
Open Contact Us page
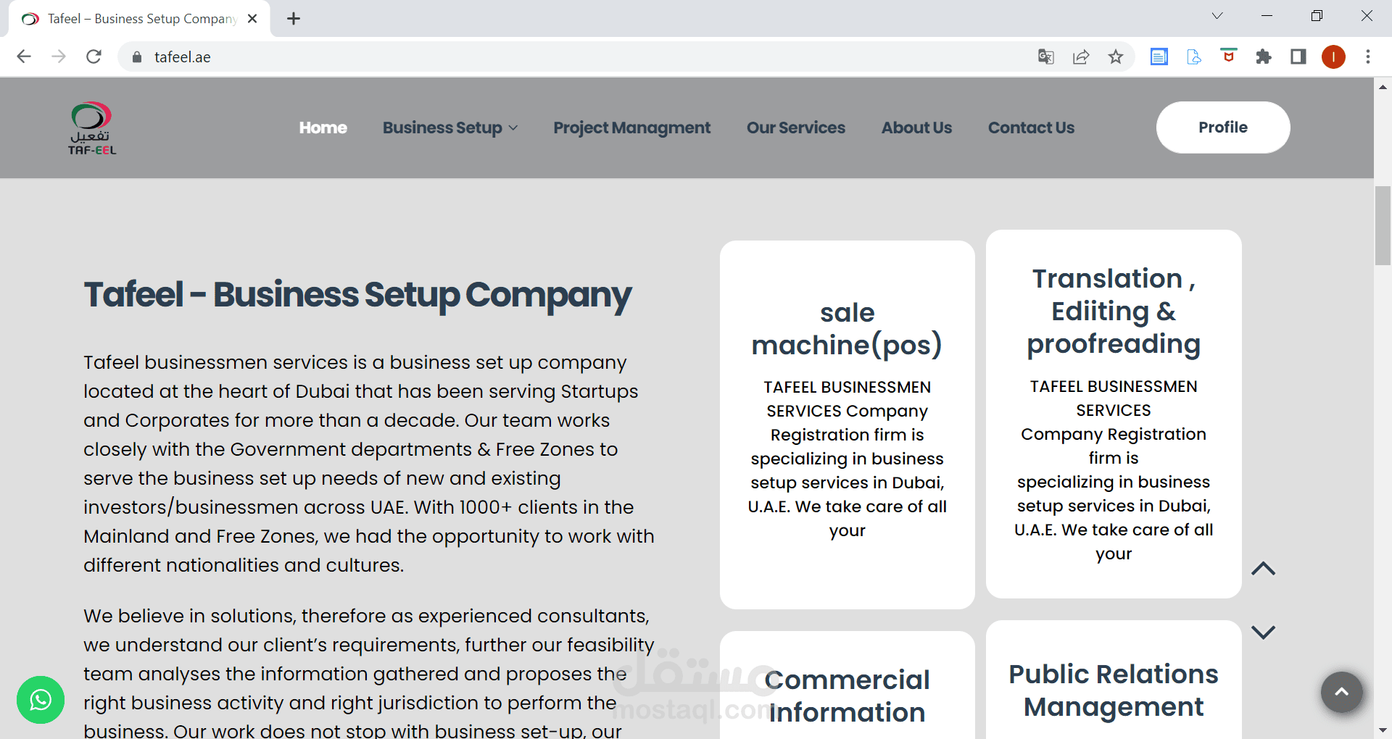[x=1031, y=128]
